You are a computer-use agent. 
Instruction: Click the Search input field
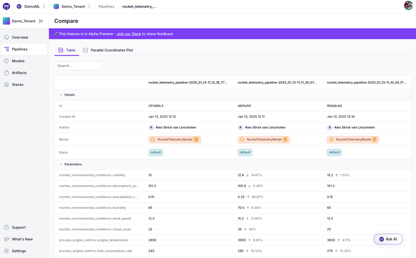coord(78,66)
